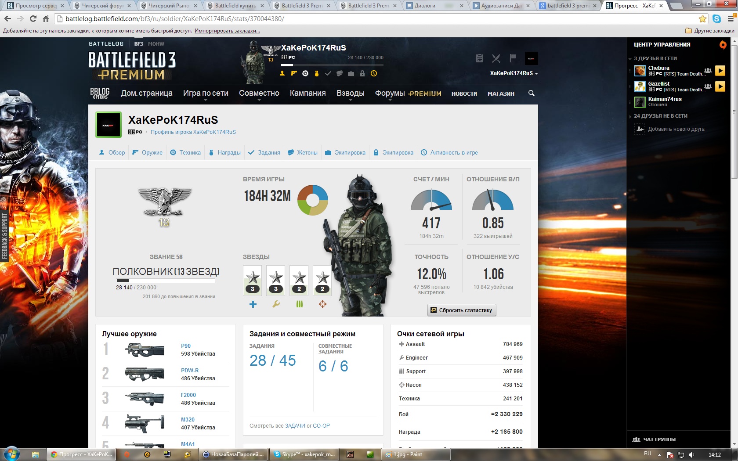
Task: Click the СЧЕТ/МИН gauge showing 417
Action: [431, 200]
